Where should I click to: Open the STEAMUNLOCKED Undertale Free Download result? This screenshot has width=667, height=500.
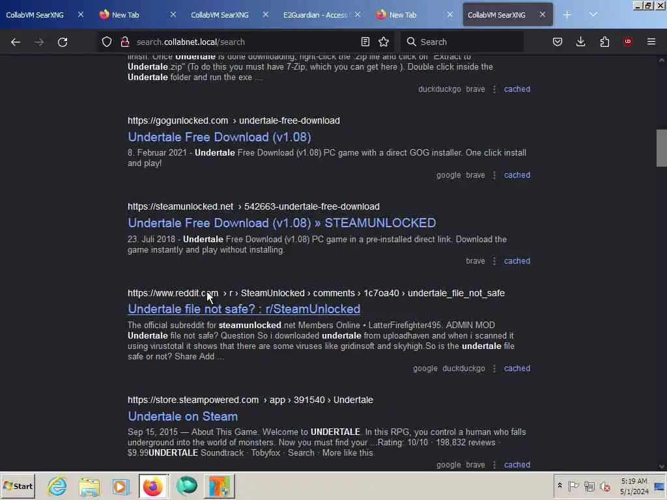(x=282, y=223)
